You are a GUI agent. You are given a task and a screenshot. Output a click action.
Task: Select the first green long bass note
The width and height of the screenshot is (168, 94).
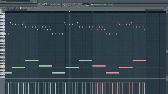pos(8,73)
